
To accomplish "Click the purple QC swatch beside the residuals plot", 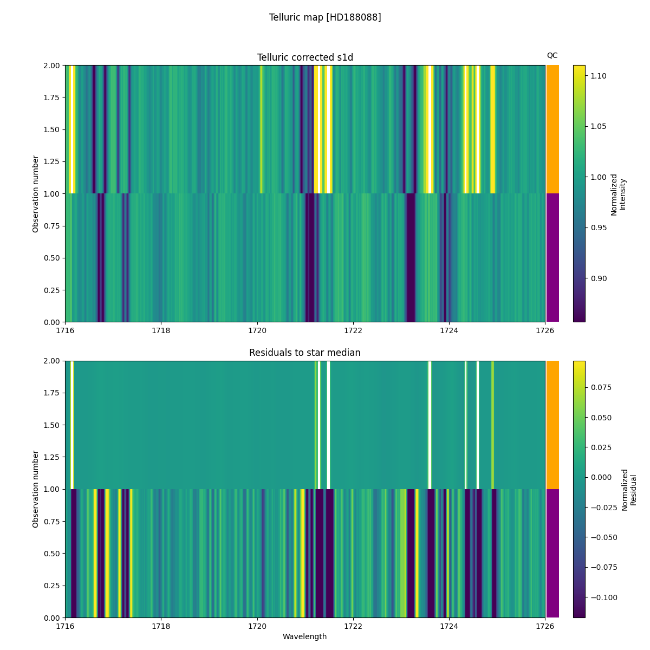I will pos(552,553).
